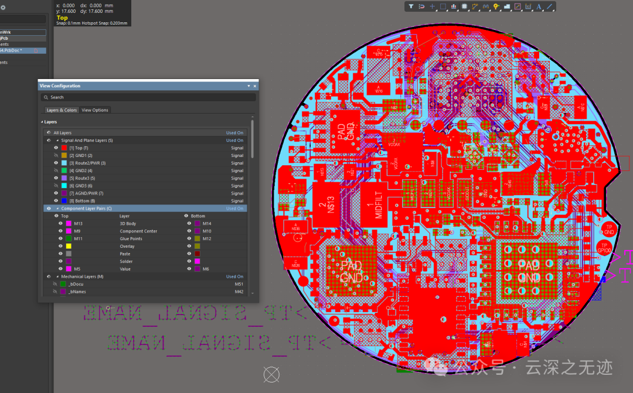
Task: Toggle visibility of all Bottom pair layers
Action: click(186, 216)
